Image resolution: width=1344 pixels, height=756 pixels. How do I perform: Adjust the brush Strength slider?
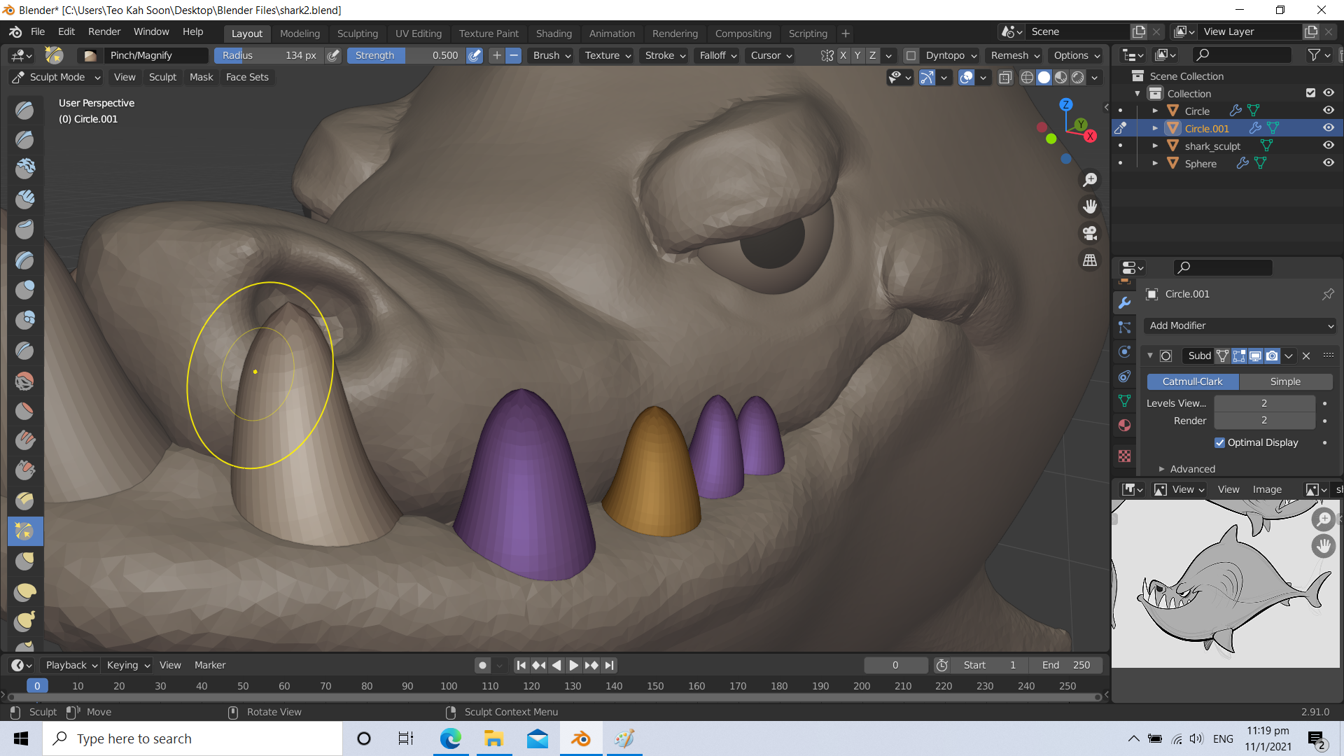(x=406, y=55)
